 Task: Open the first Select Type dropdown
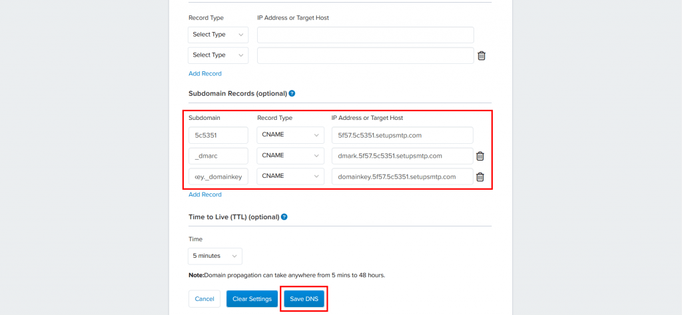(218, 35)
